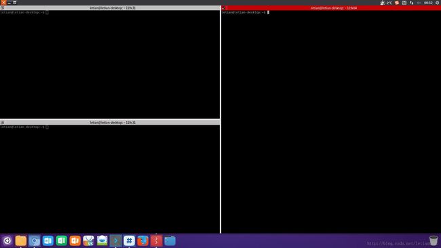The height and width of the screenshot is (248, 441).
Task: Click the bottom-left terminal pane title bar
Action: 110,123
